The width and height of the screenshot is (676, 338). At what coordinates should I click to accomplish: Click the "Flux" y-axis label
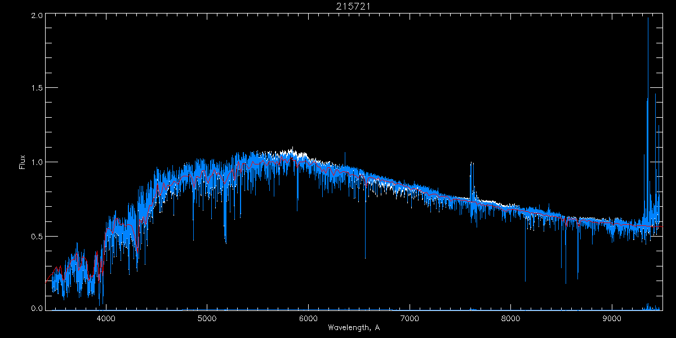[x=23, y=162]
